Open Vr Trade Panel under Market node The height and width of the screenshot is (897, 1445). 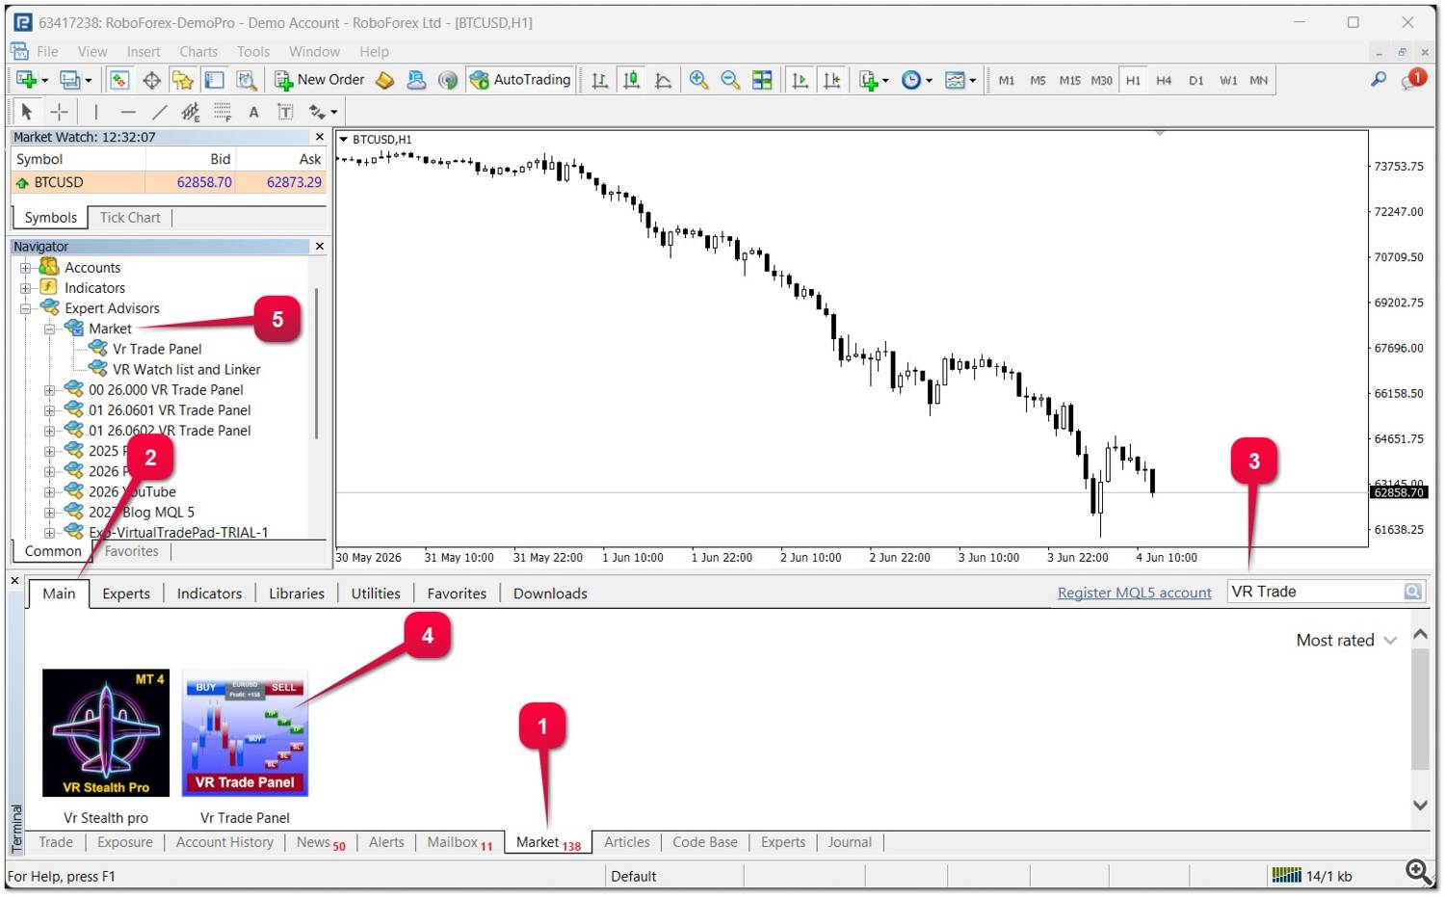[x=157, y=349]
